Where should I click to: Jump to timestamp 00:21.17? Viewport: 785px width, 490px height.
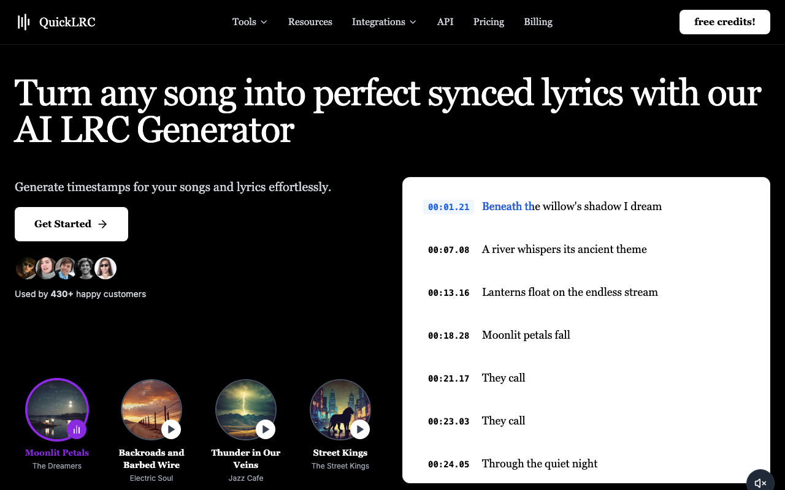click(x=449, y=379)
